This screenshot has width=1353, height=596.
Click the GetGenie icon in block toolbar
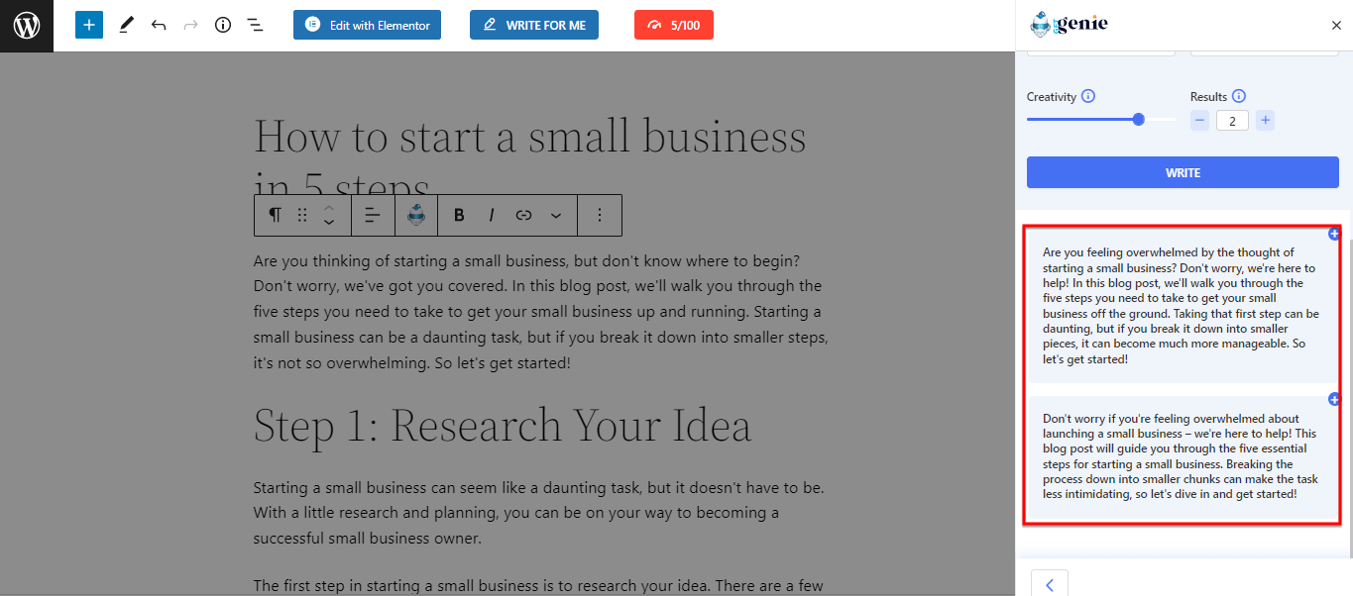click(416, 215)
